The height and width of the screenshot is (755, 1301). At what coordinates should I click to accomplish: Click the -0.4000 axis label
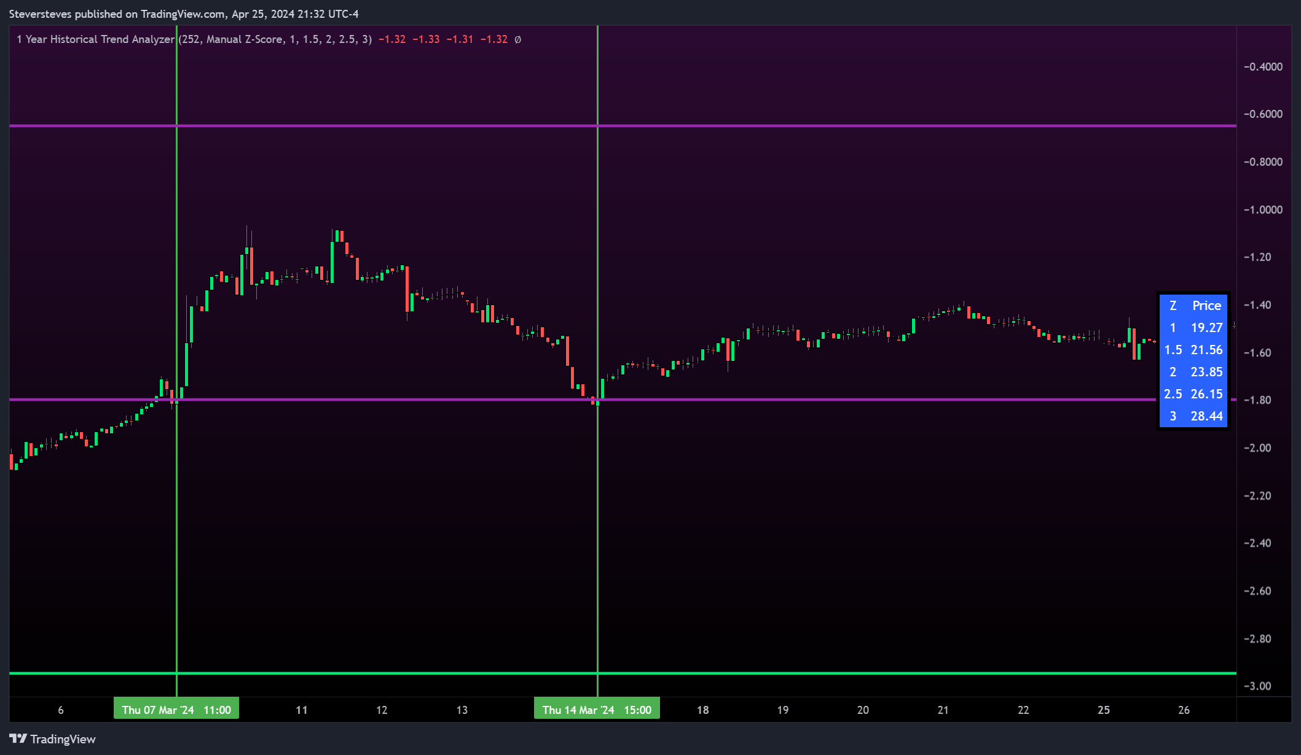[1263, 66]
